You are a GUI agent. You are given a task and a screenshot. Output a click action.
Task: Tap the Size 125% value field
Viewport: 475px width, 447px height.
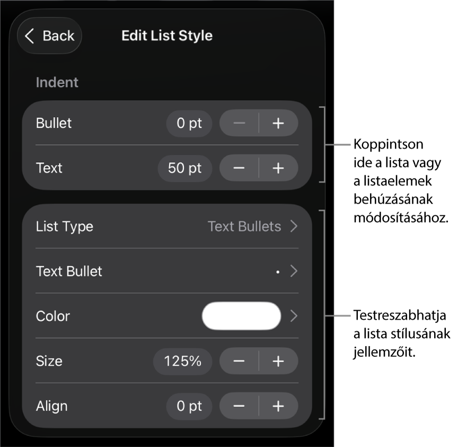coord(183,361)
